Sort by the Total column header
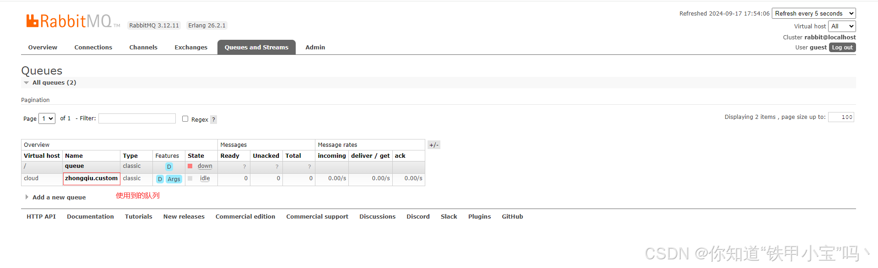Viewport: 878px width, 268px height. coord(293,155)
